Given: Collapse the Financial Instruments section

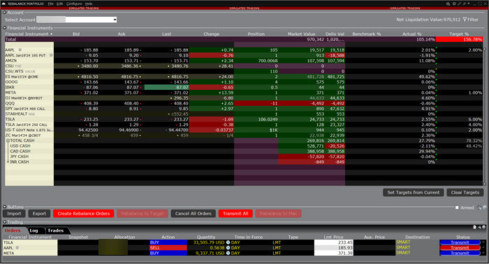Looking at the screenshot, I should click(x=4, y=28).
